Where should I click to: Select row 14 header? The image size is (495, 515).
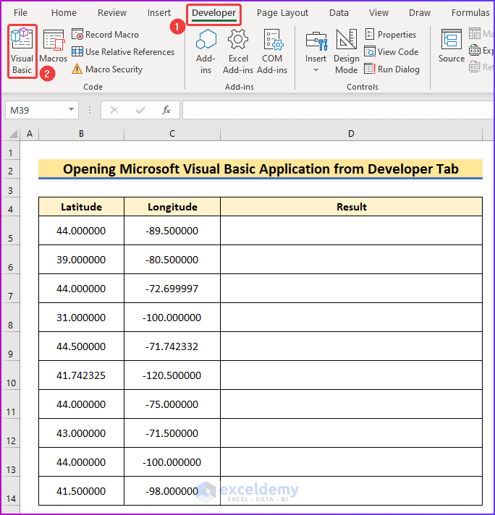[x=11, y=491]
